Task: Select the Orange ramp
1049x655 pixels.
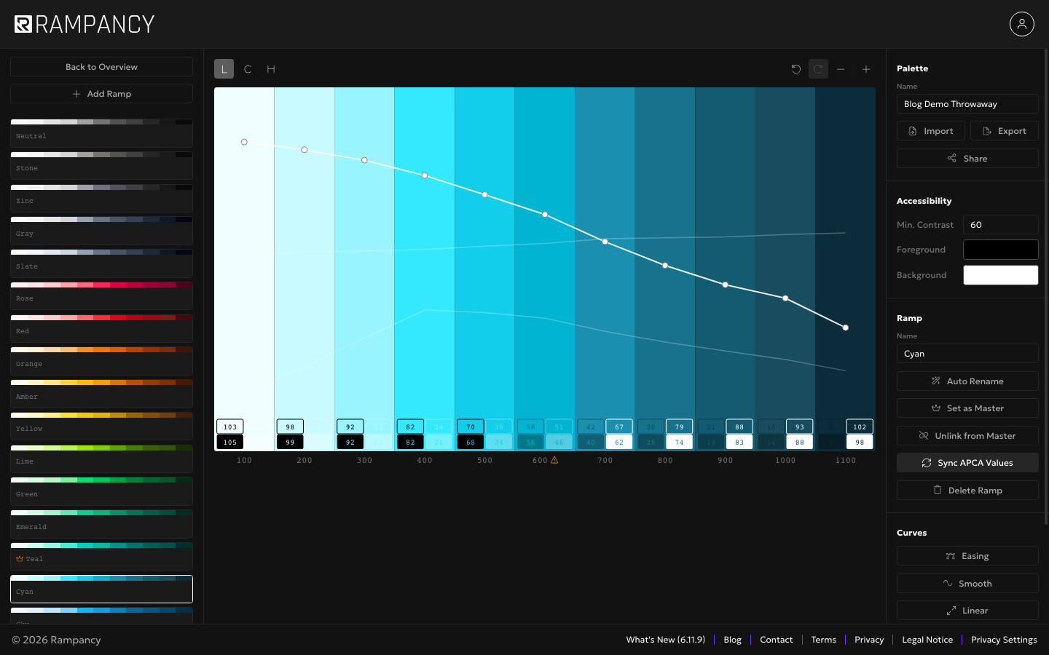Action: (x=101, y=361)
